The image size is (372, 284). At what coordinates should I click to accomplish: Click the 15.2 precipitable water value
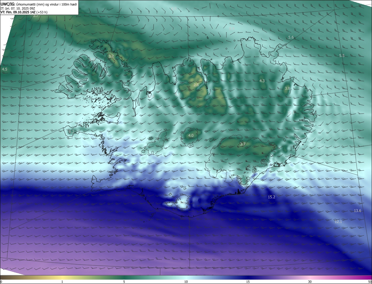click(x=271, y=197)
